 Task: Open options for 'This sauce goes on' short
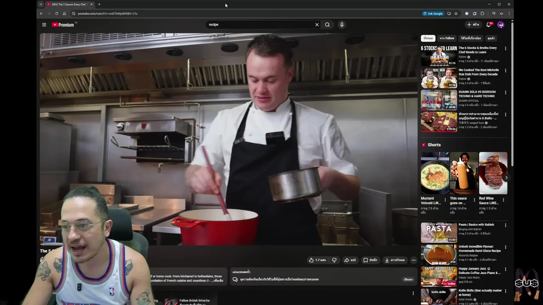474,200
